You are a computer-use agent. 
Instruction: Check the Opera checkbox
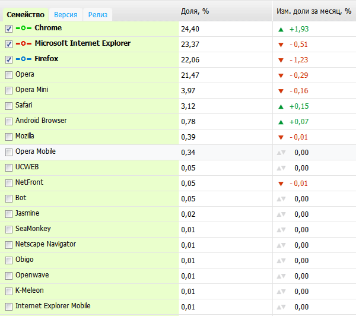(x=9, y=75)
